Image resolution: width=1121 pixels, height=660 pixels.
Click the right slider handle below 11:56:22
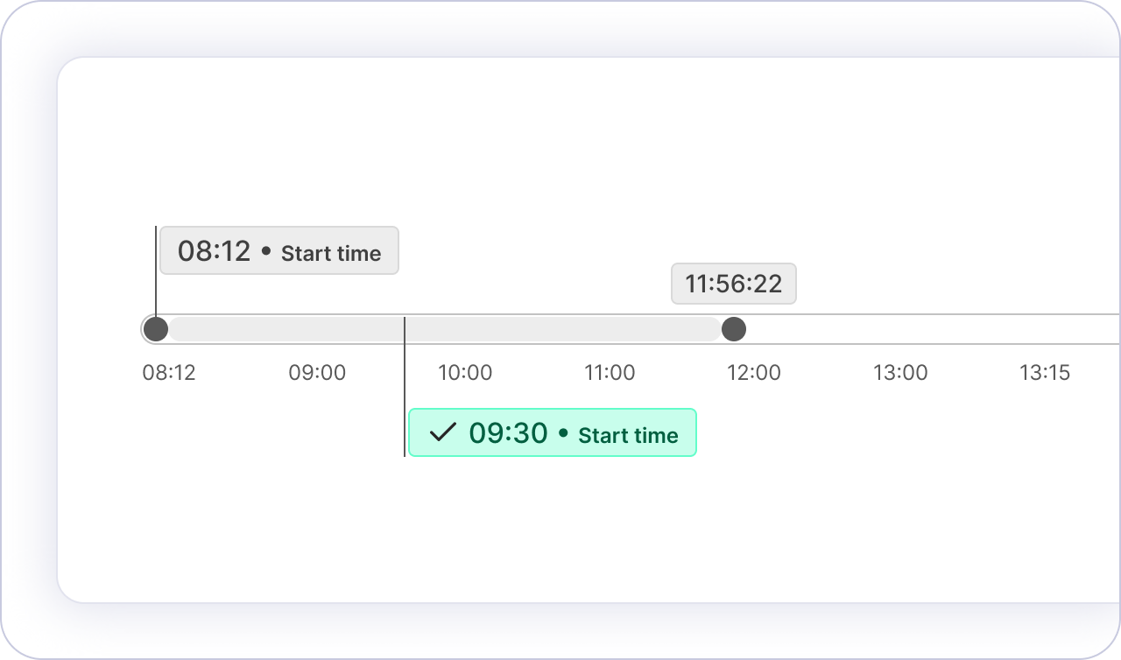[733, 329]
